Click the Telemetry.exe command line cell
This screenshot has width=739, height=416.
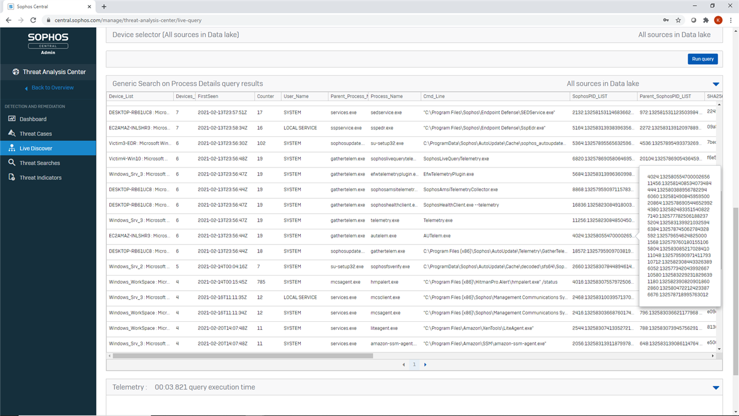coord(495,220)
